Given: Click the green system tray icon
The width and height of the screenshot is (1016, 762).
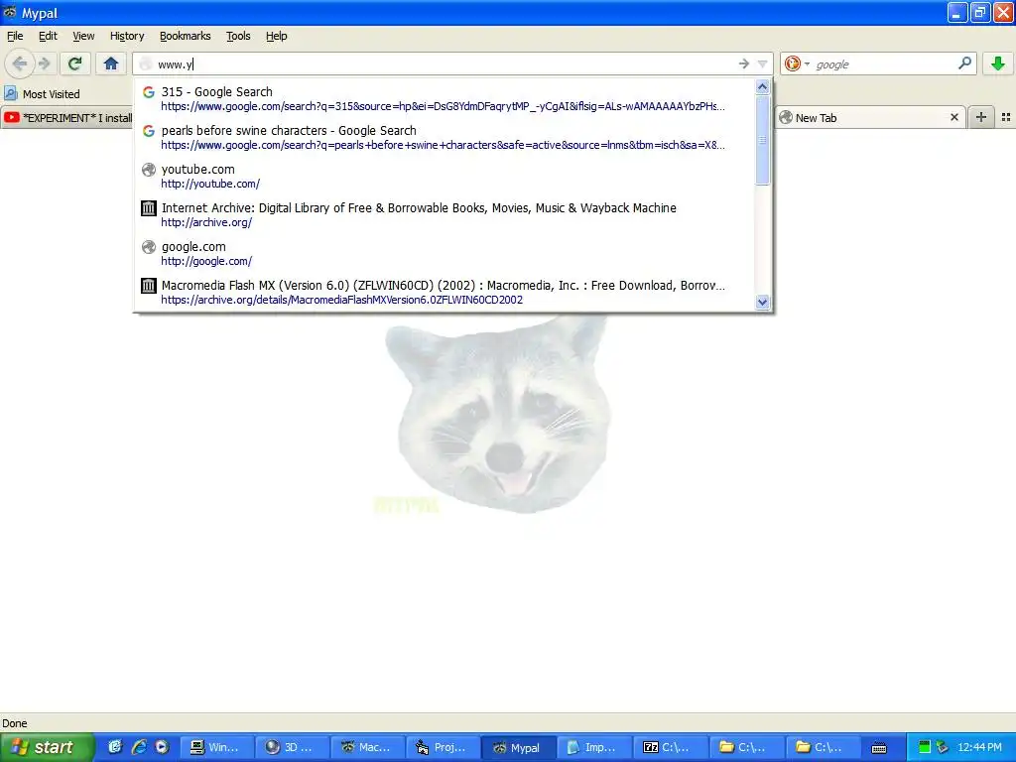Looking at the screenshot, I should (x=925, y=747).
